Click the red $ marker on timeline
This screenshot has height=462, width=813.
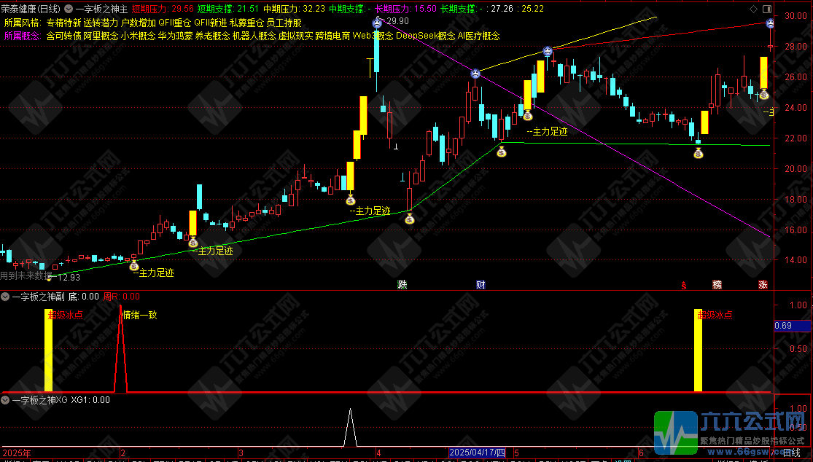point(683,285)
